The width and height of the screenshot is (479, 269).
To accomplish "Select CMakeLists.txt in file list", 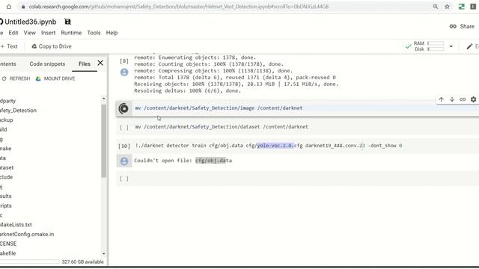I will (x=16, y=225).
